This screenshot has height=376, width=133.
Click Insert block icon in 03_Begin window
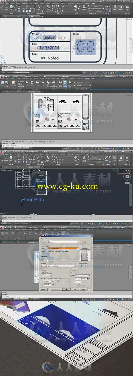pyautogui.click(x=76, y=8)
